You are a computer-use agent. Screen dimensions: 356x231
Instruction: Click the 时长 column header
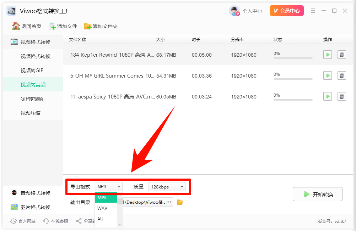(196, 40)
